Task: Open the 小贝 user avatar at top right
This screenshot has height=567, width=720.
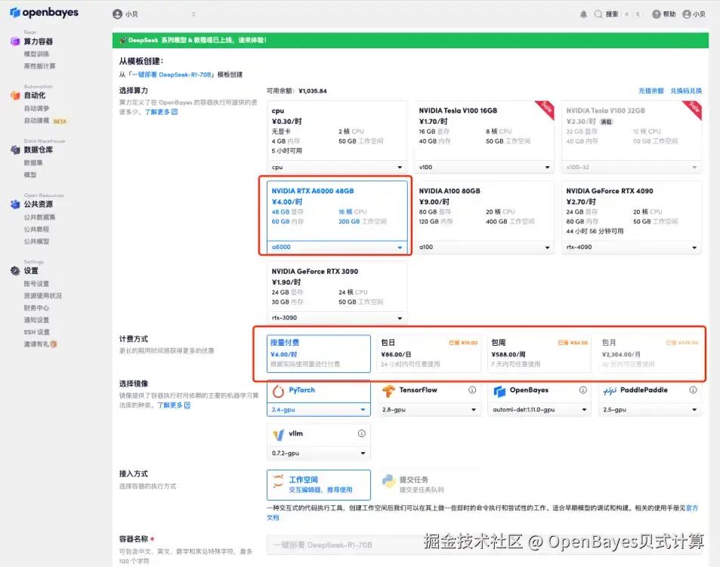Action: tap(687, 14)
